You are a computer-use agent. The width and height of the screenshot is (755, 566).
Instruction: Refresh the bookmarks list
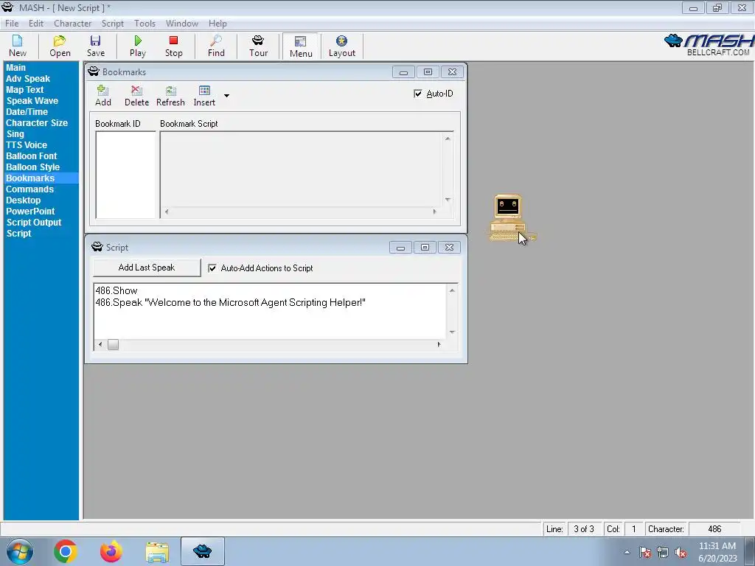(x=170, y=96)
